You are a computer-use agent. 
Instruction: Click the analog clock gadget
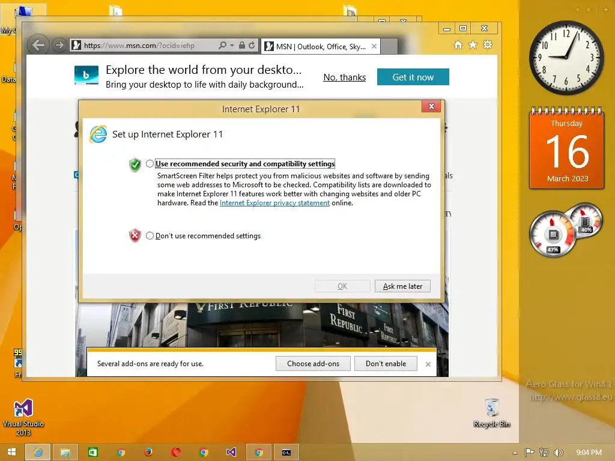(566, 58)
